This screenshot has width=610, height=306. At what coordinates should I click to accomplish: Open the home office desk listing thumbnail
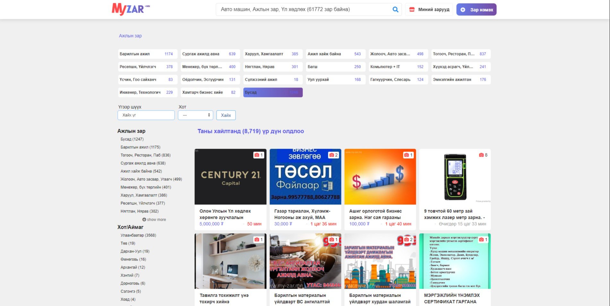[x=230, y=261]
